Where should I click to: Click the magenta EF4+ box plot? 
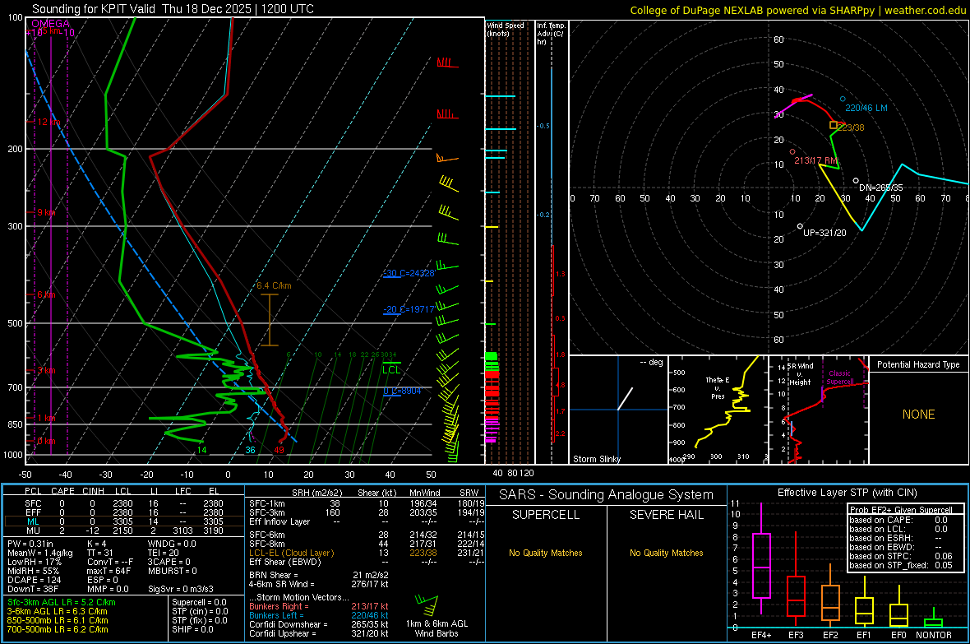click(761, 559)
